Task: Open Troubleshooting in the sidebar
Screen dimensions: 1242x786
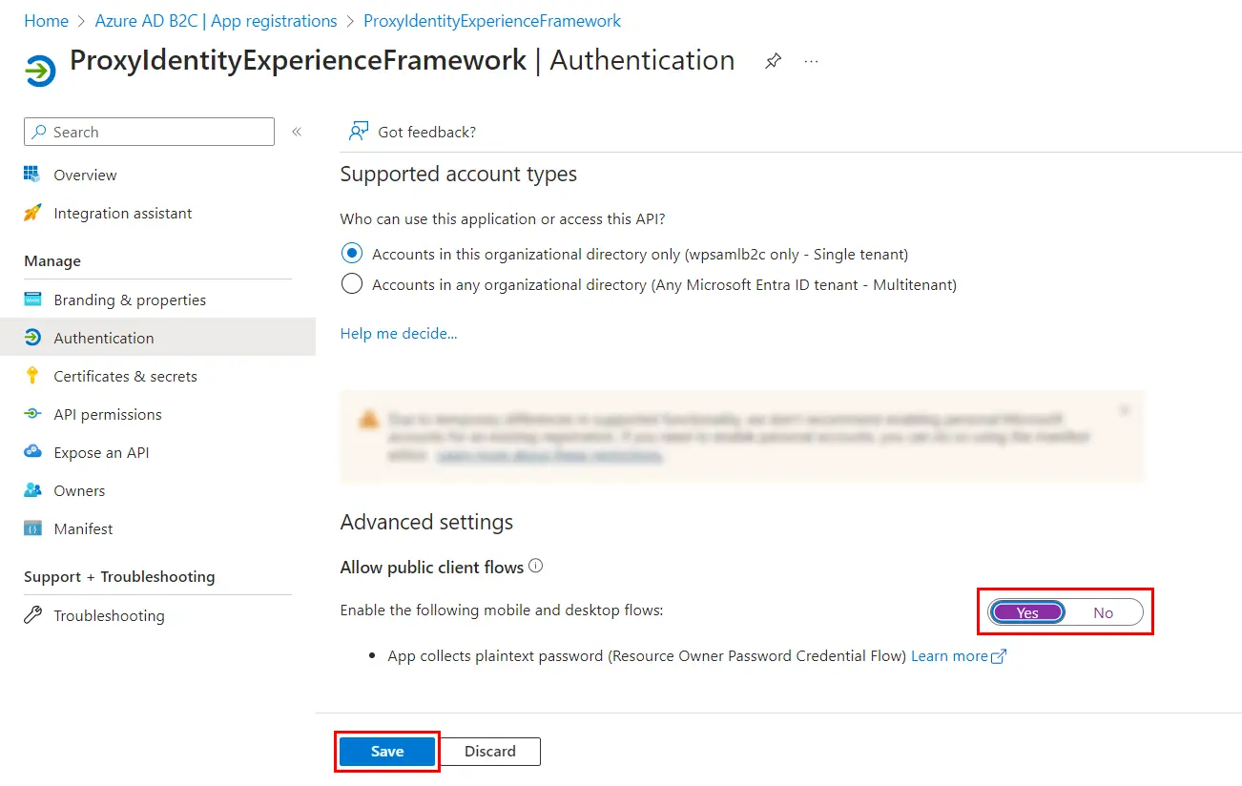Action: coord(109,615)
